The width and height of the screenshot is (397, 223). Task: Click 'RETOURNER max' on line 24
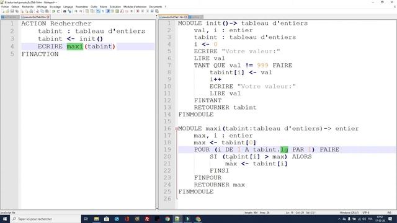tap(219, 185)
